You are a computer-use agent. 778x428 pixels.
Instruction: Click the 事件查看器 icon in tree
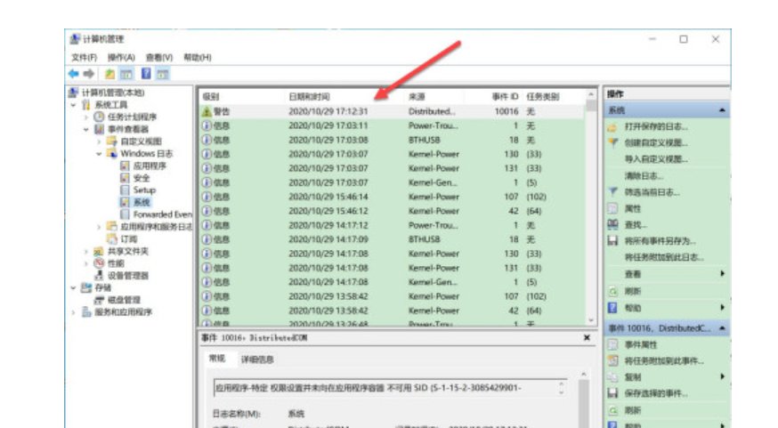tap(99, 129)
